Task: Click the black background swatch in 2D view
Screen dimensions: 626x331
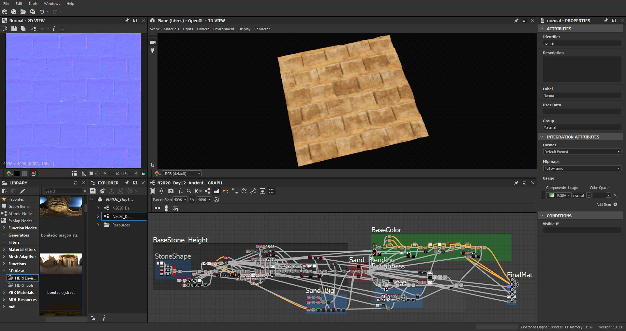Action: tap(17, 173)
